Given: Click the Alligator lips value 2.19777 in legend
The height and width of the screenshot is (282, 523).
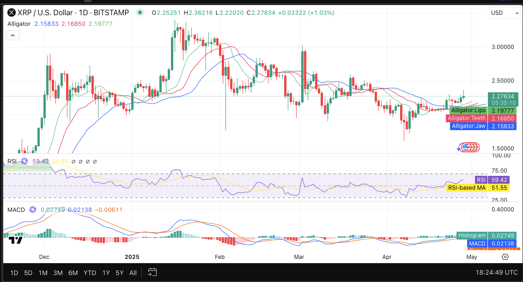Looking at the screenshot, I should pyautogui.click(x=100, y=24).
